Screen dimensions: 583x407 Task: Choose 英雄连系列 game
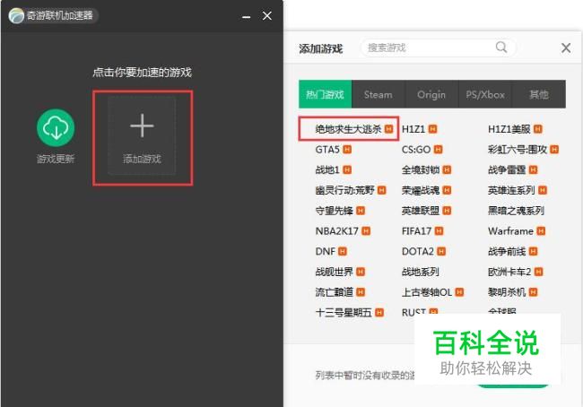pos(511,190)
